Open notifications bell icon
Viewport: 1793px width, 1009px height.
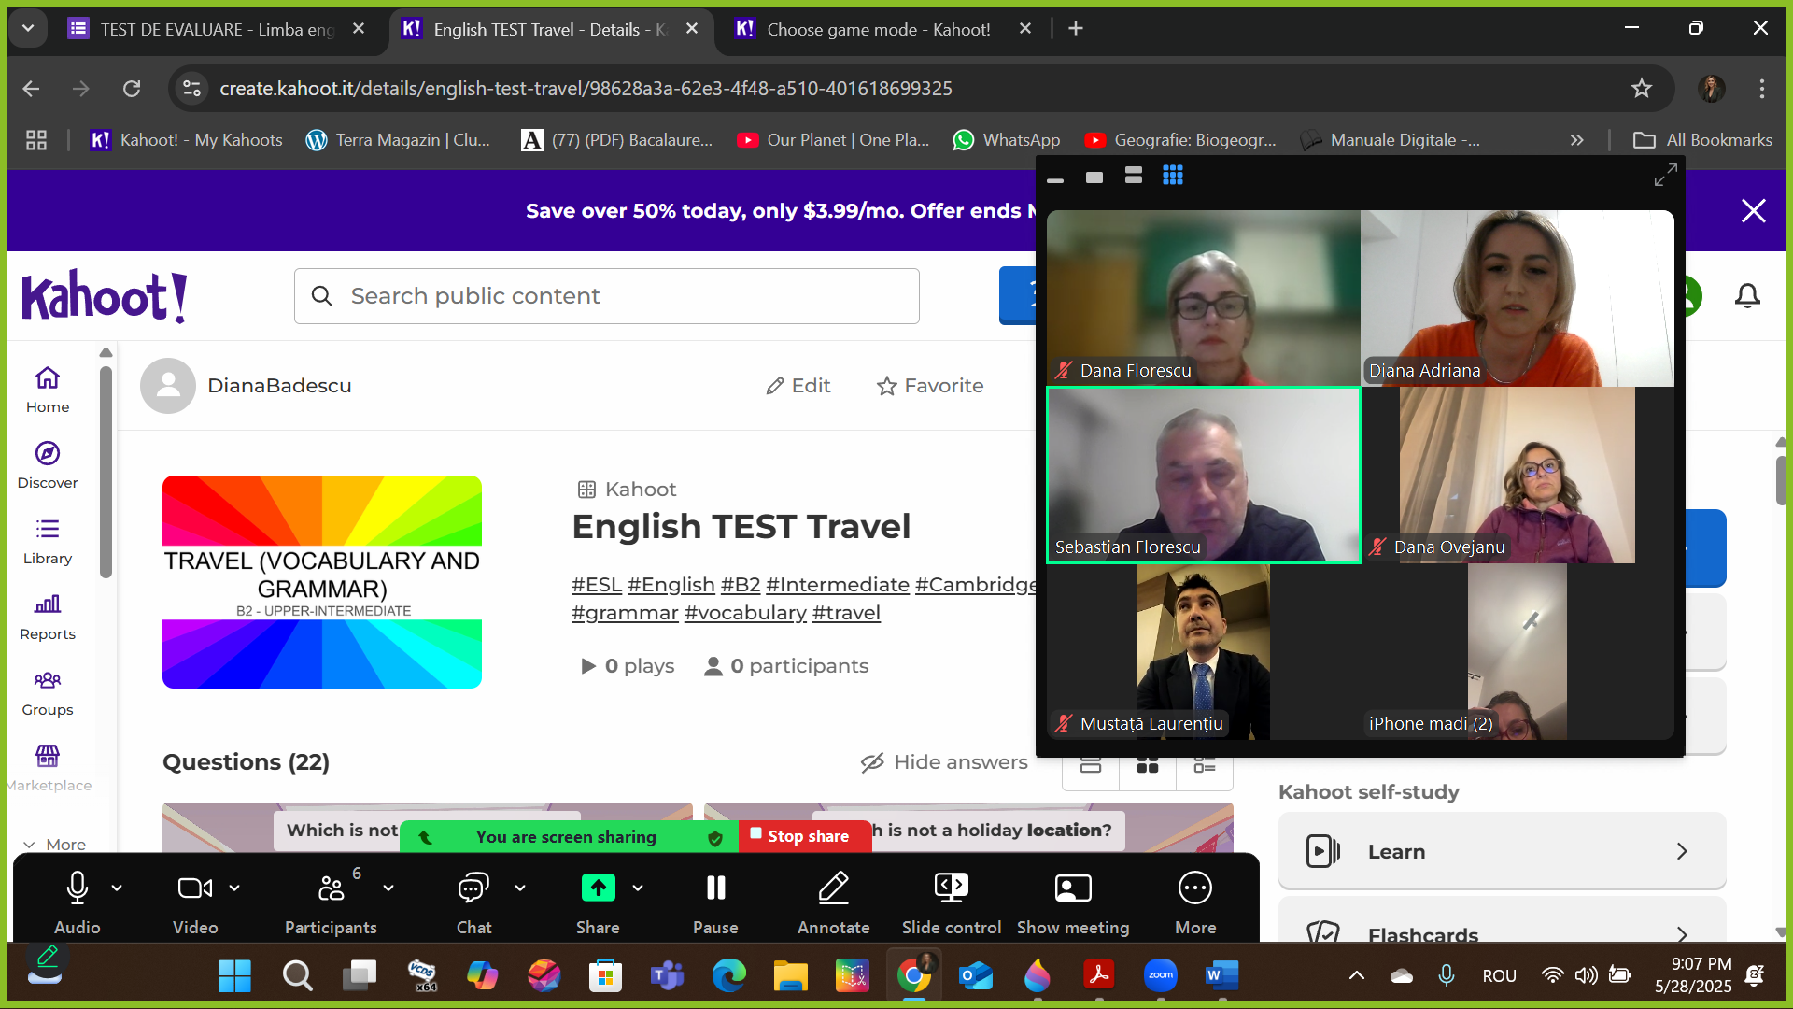(x=1747, y=296)
